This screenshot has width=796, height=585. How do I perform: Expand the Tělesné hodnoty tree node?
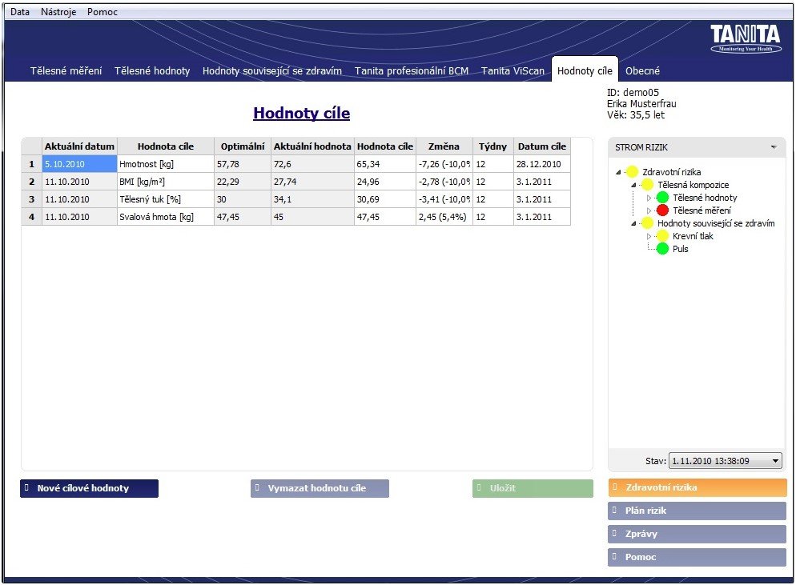[649, 198]
